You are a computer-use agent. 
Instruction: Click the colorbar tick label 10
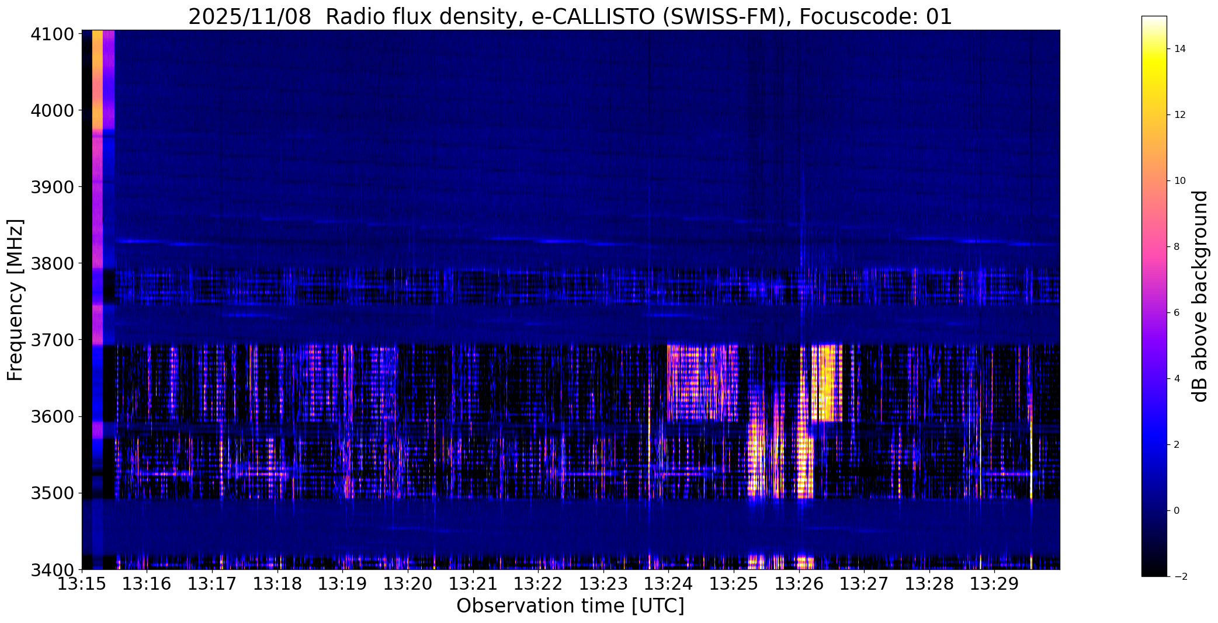click(x=1180, y=181)
